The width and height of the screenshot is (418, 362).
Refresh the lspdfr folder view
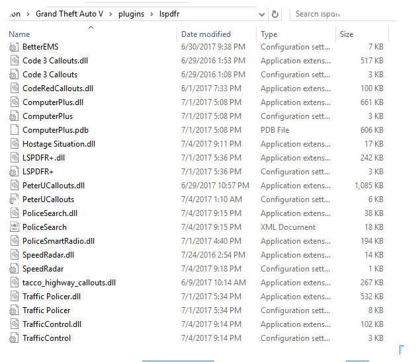[275, 14]
